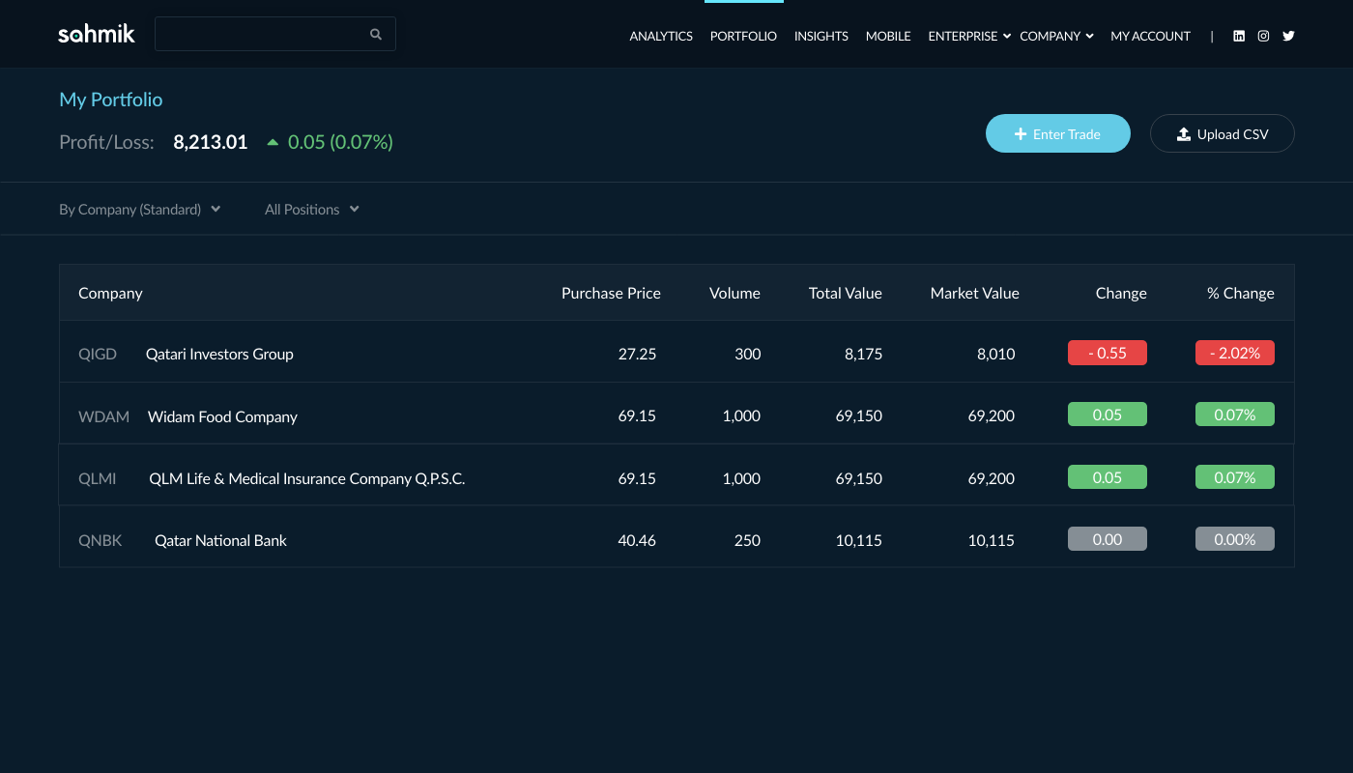Image resolution: width=1353 pixels, height=773 pixels.
Task: Select the WDAM ticker symbol
Action: coord(103,416)
